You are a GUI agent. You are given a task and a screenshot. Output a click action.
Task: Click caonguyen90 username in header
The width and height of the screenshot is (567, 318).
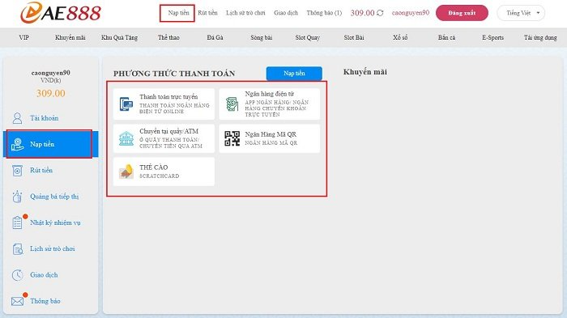pyautogui.click(x=411, y=13)
